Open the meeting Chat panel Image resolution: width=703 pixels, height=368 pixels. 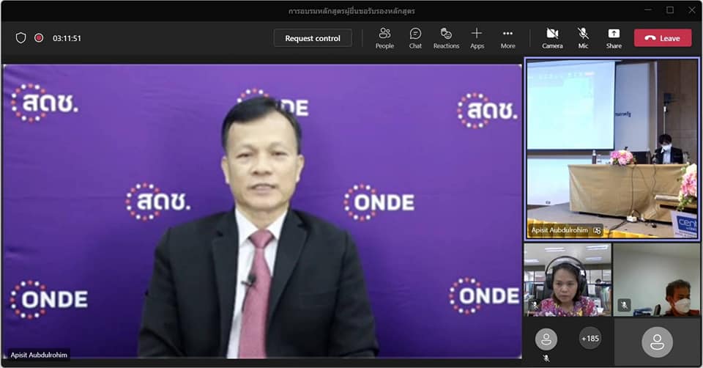[415, 38]
